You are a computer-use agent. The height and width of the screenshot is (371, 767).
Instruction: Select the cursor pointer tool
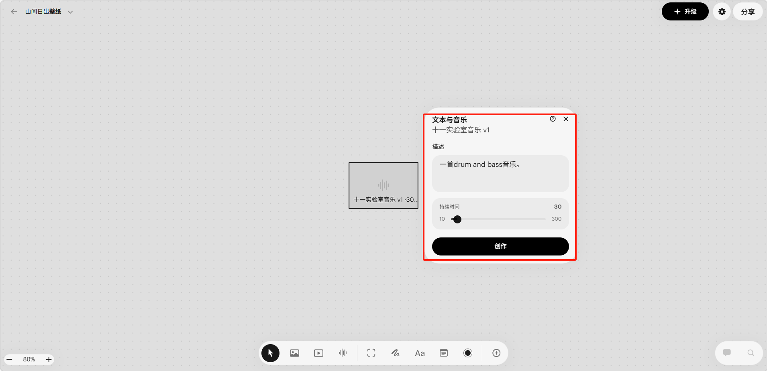click(270, 353)
